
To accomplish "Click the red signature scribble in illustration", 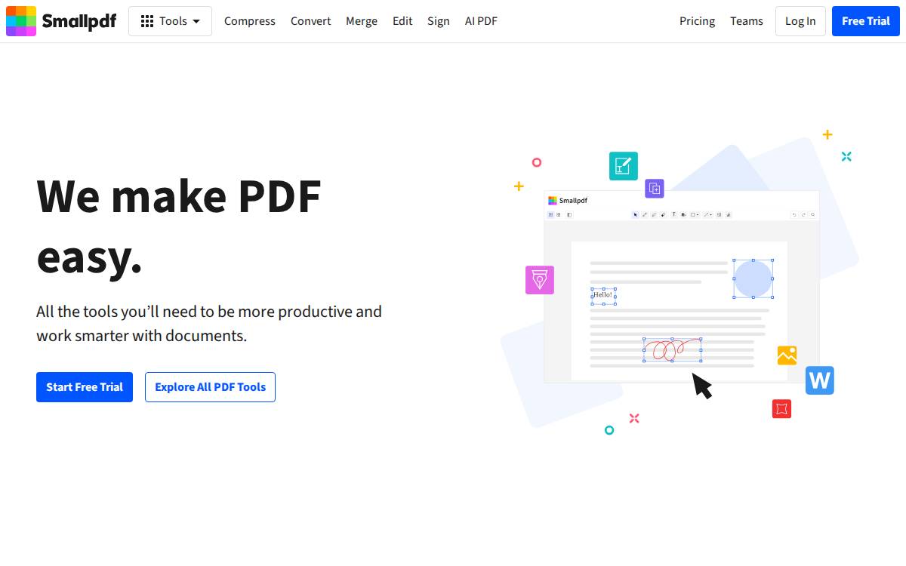I will coord(672,349).
